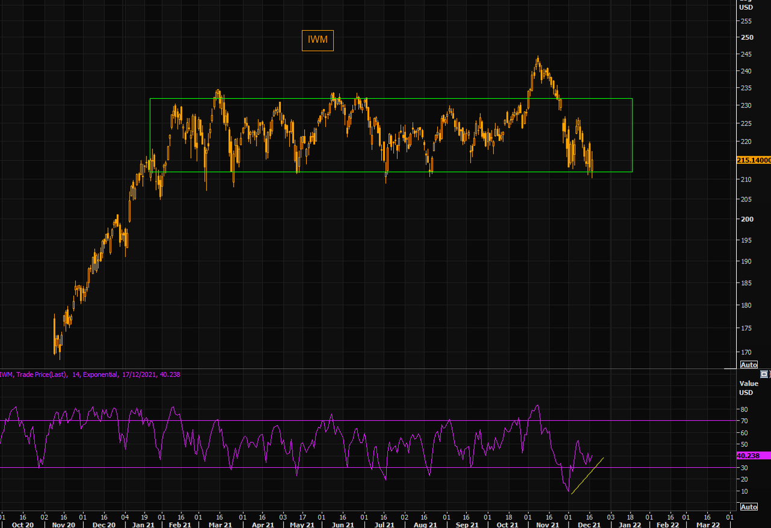The image size is (771, 528).
Task: Select the IWM ticker label box
Action: 317,40
